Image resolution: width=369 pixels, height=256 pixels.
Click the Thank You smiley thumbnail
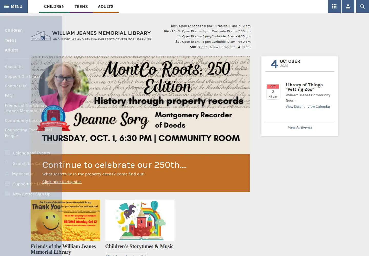coord(65,220)
